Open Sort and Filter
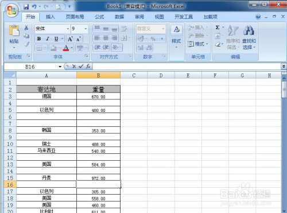Image resolution: width=287 pixels, height=213 pixels. 233,37
